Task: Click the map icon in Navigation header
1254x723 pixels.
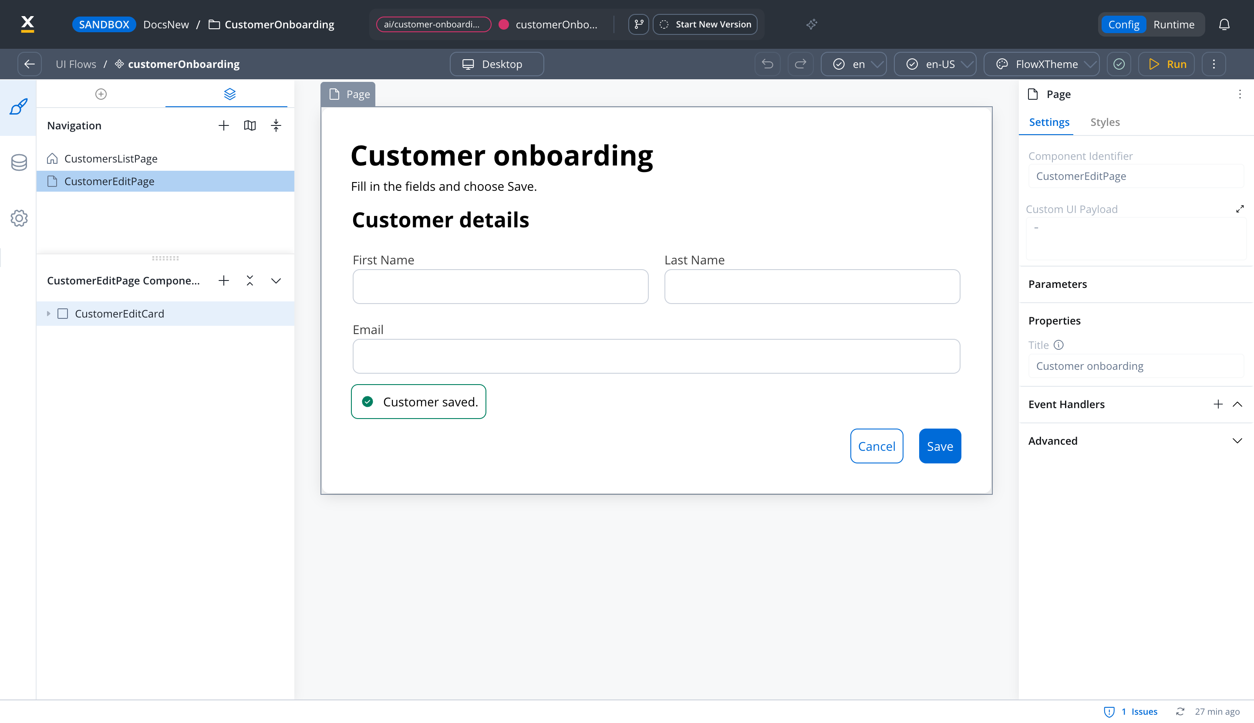Action: (x=249, y=125)
